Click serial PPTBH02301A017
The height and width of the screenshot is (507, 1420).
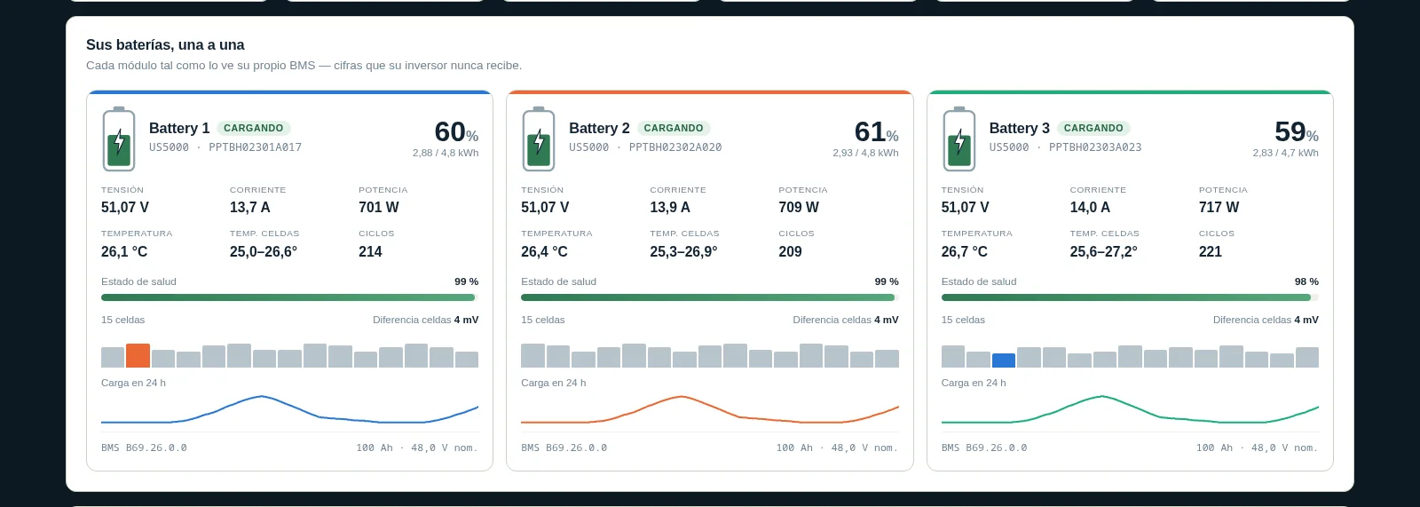[256, 147]
